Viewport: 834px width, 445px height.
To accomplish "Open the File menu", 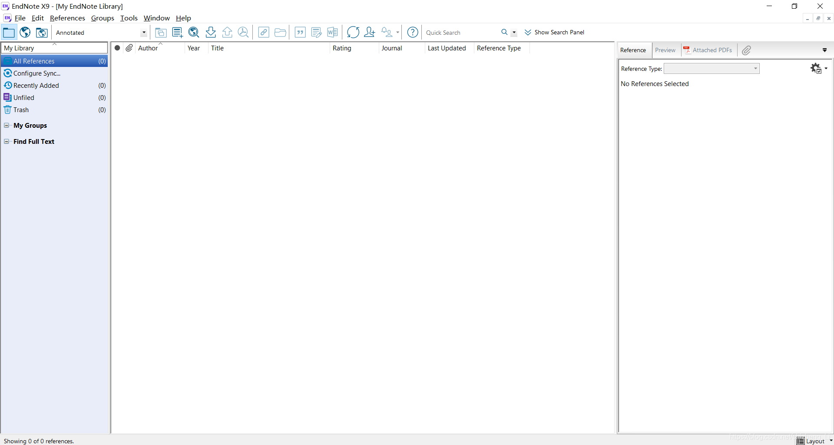I will tap(20, 18).
